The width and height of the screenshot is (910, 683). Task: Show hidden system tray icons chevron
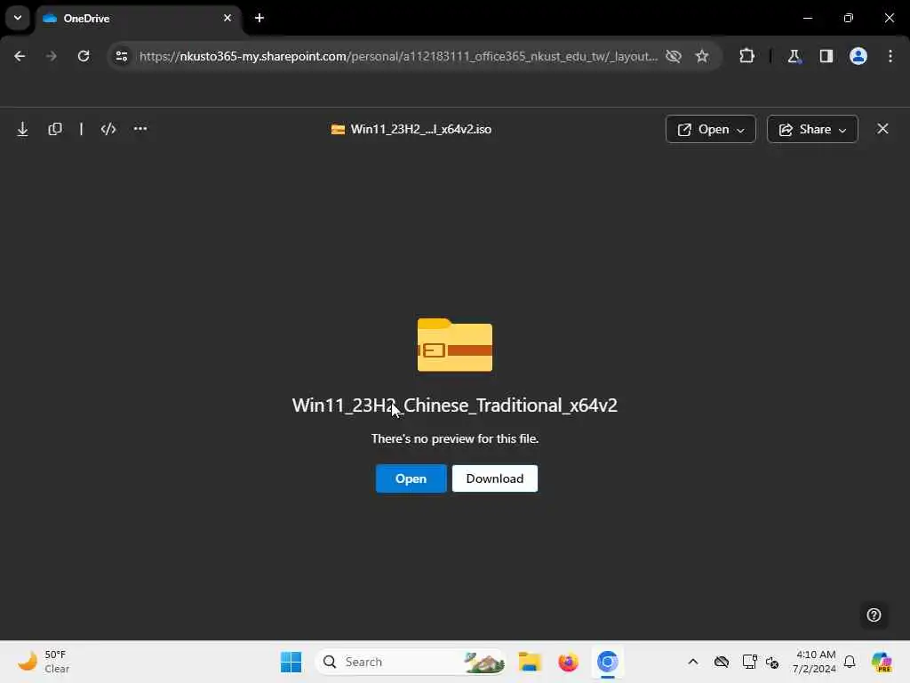[693, 662]
